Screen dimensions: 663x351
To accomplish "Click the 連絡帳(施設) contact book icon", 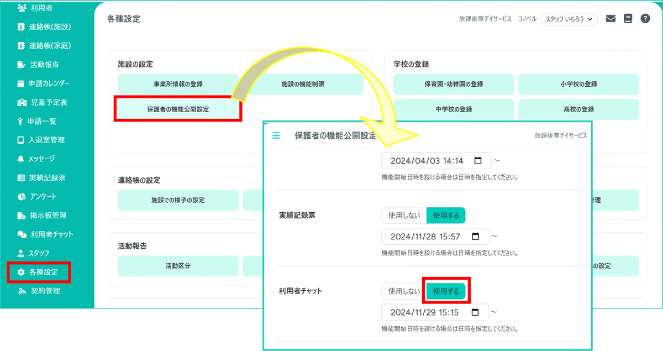I will pyautogui.click(x=22, y=27).
